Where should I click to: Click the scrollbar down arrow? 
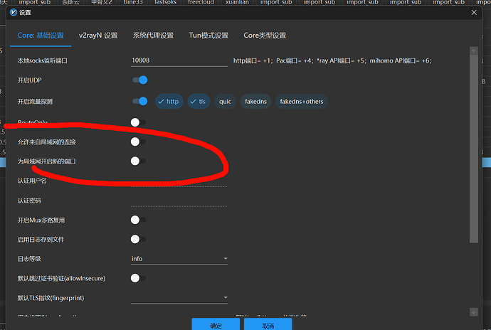[473, 312]
